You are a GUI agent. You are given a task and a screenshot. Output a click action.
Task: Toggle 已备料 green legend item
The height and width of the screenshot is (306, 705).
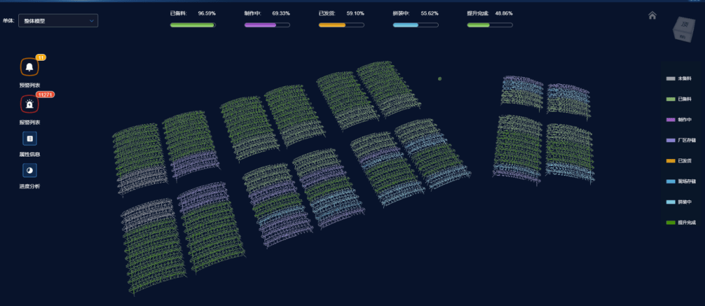[681, 99]
